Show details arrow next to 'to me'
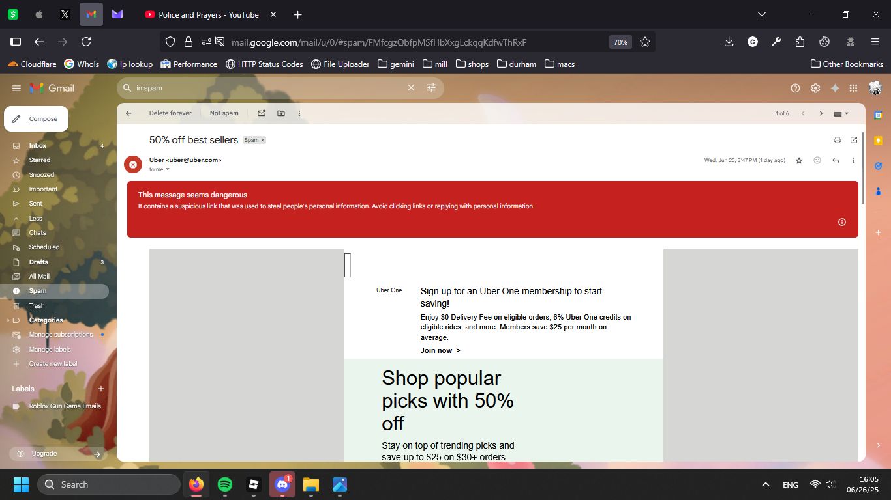Image resolution: width=891 pixels, height=500 pixels. [x=168, y=169]
